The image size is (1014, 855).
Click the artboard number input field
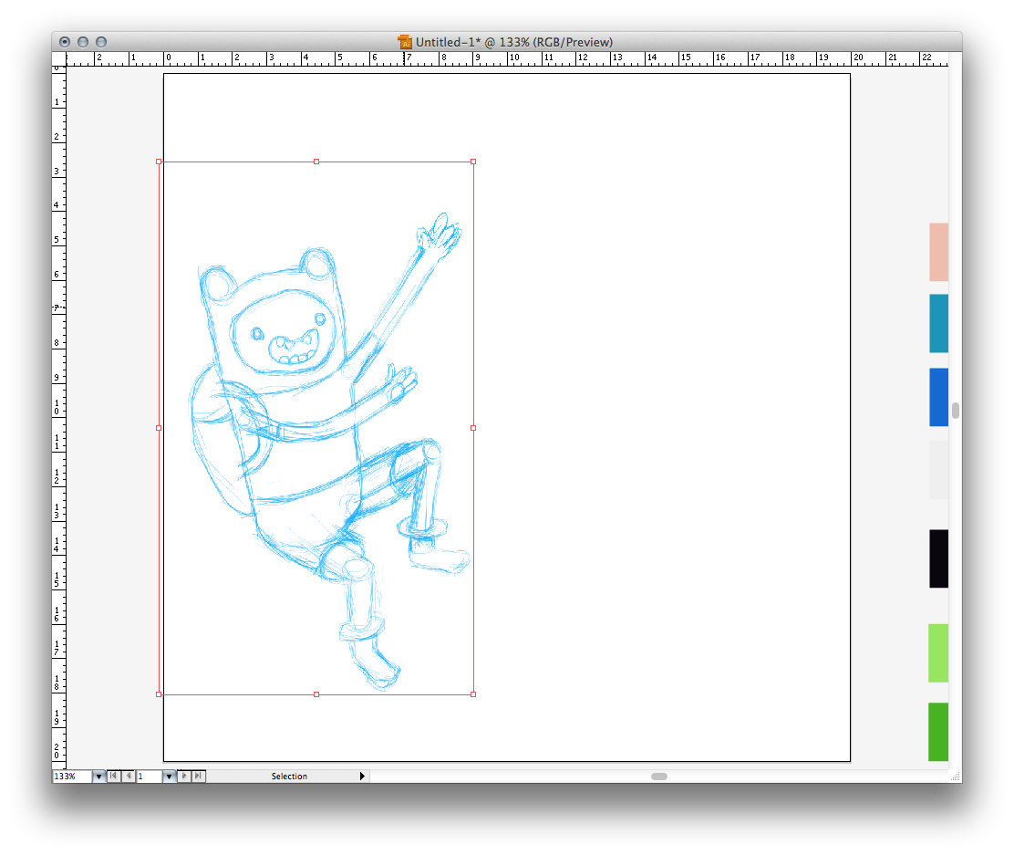(149, 777)
